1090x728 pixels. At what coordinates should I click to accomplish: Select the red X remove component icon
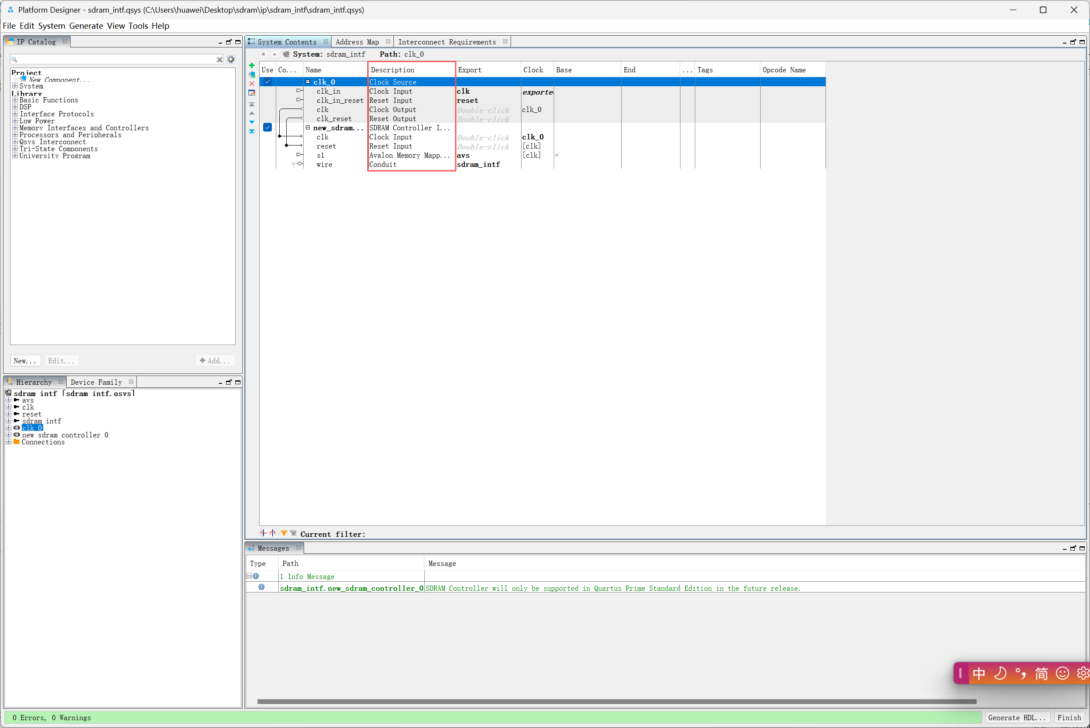point(252,84)
